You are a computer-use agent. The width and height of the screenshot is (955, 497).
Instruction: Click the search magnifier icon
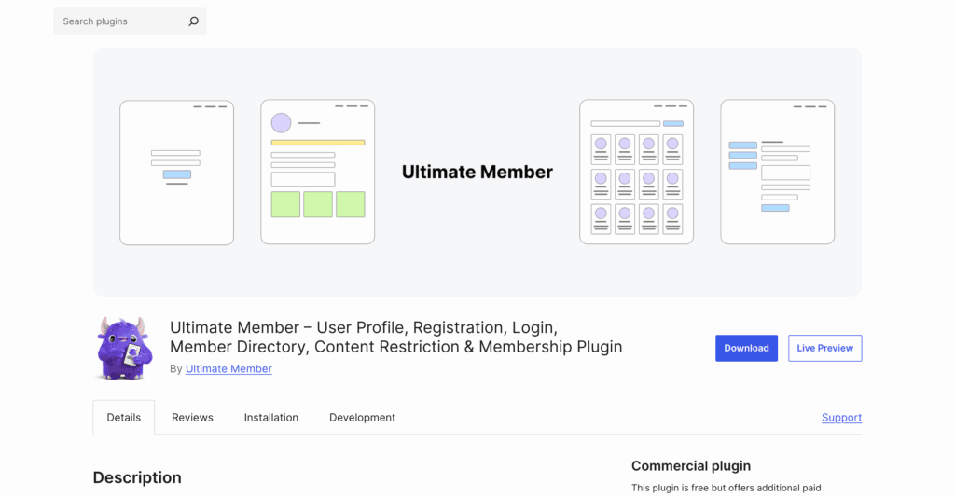tap(194, 21)
